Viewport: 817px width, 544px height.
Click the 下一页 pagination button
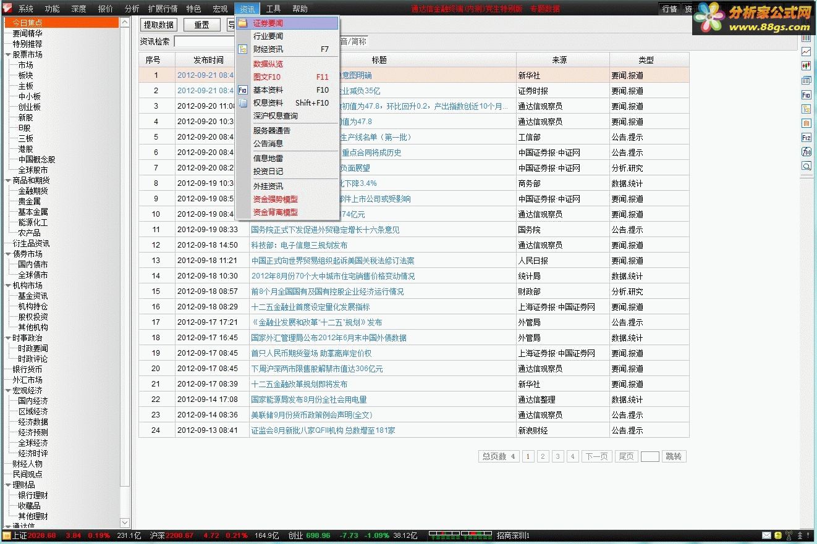pos(596,456)
